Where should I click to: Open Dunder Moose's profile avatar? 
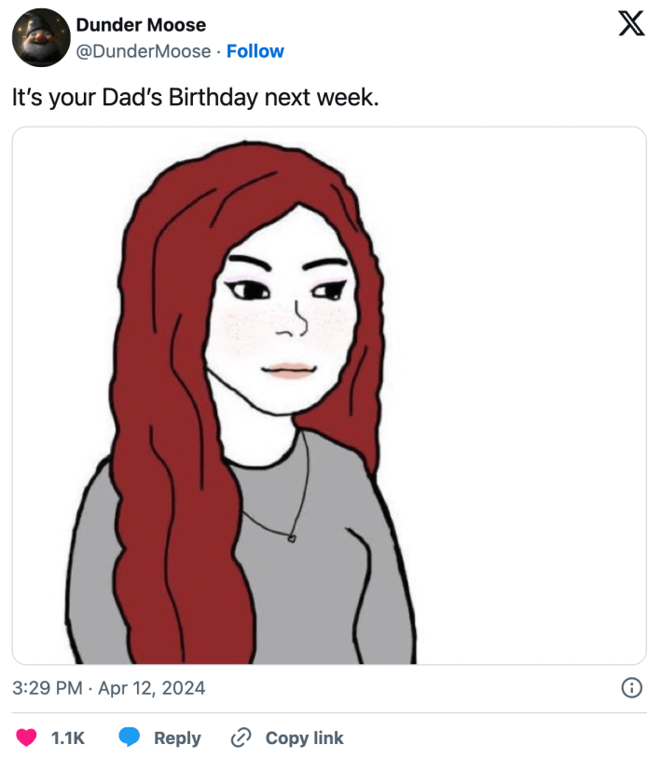pos(41,37)
